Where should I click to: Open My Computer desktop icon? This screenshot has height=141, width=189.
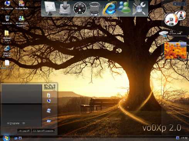click(7, 5)
